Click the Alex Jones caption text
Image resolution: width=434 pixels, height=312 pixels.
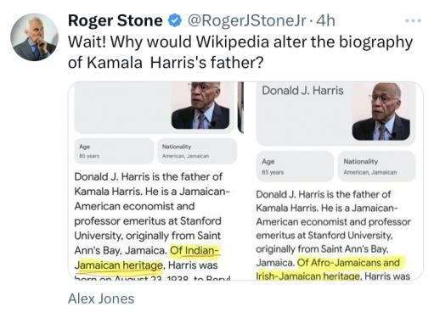[101, 298]
